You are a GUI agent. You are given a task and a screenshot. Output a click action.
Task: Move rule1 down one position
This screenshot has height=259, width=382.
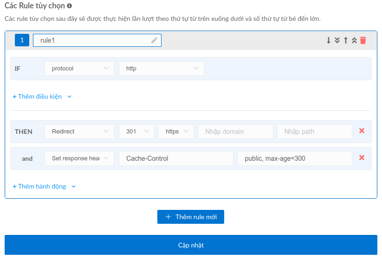click(329, 40)
